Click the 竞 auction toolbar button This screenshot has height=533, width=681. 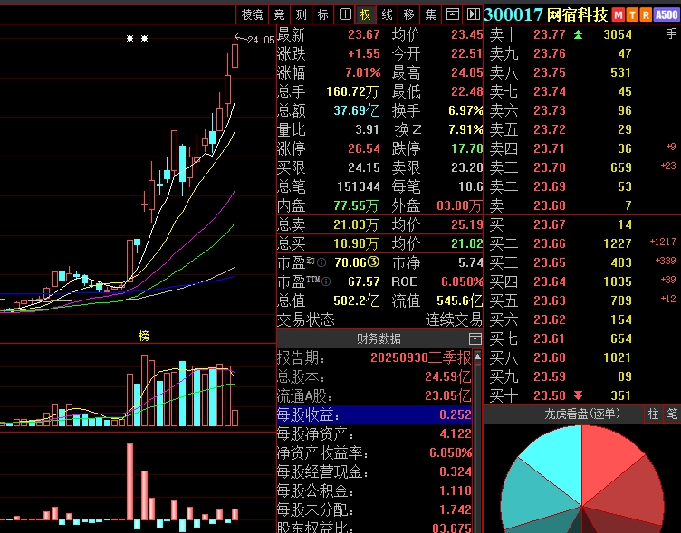coord(279,14)
